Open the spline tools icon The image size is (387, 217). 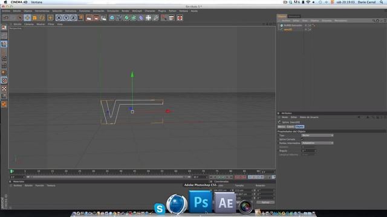119,17
